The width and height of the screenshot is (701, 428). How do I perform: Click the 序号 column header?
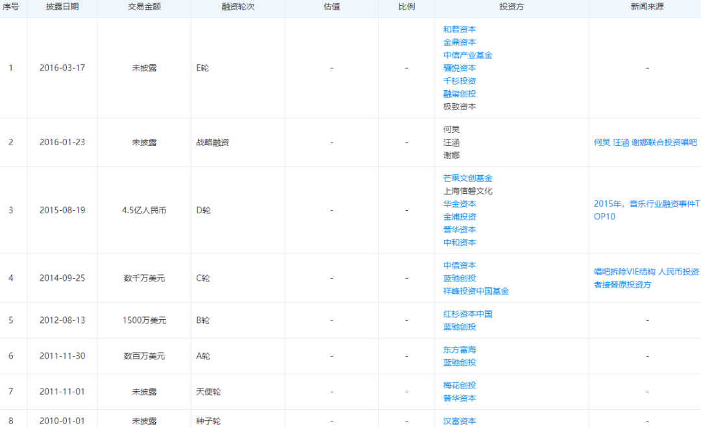(x=11, y=6)
